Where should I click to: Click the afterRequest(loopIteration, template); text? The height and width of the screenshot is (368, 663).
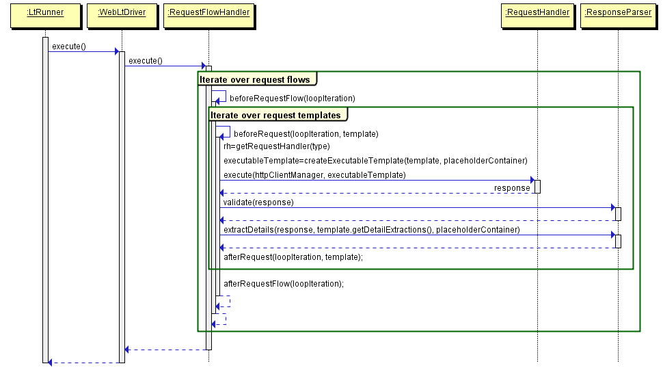tap(293, 257)
